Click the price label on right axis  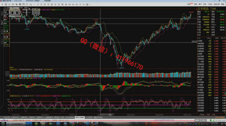(194, 42)
